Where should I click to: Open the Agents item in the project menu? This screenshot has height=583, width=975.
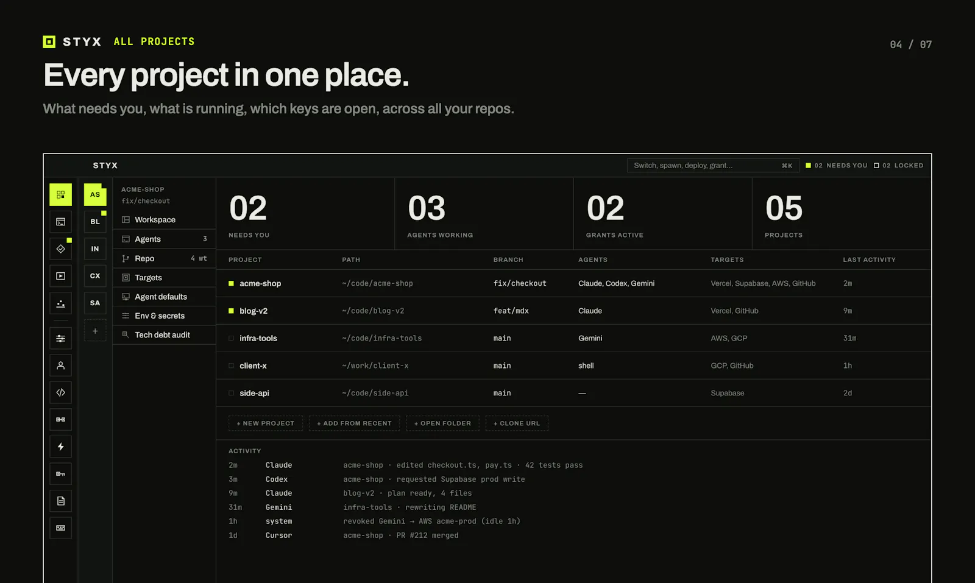(x=165, y=239)
